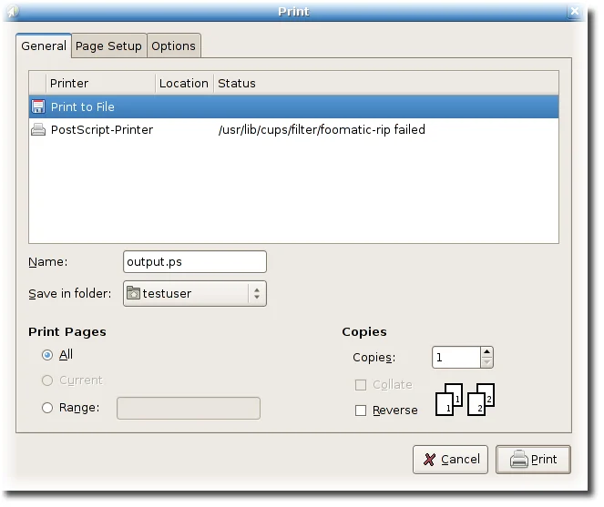Select the Range radio button
Image resolution: width=604 pixels, height=507 pixels.
[x=47, y=408]
